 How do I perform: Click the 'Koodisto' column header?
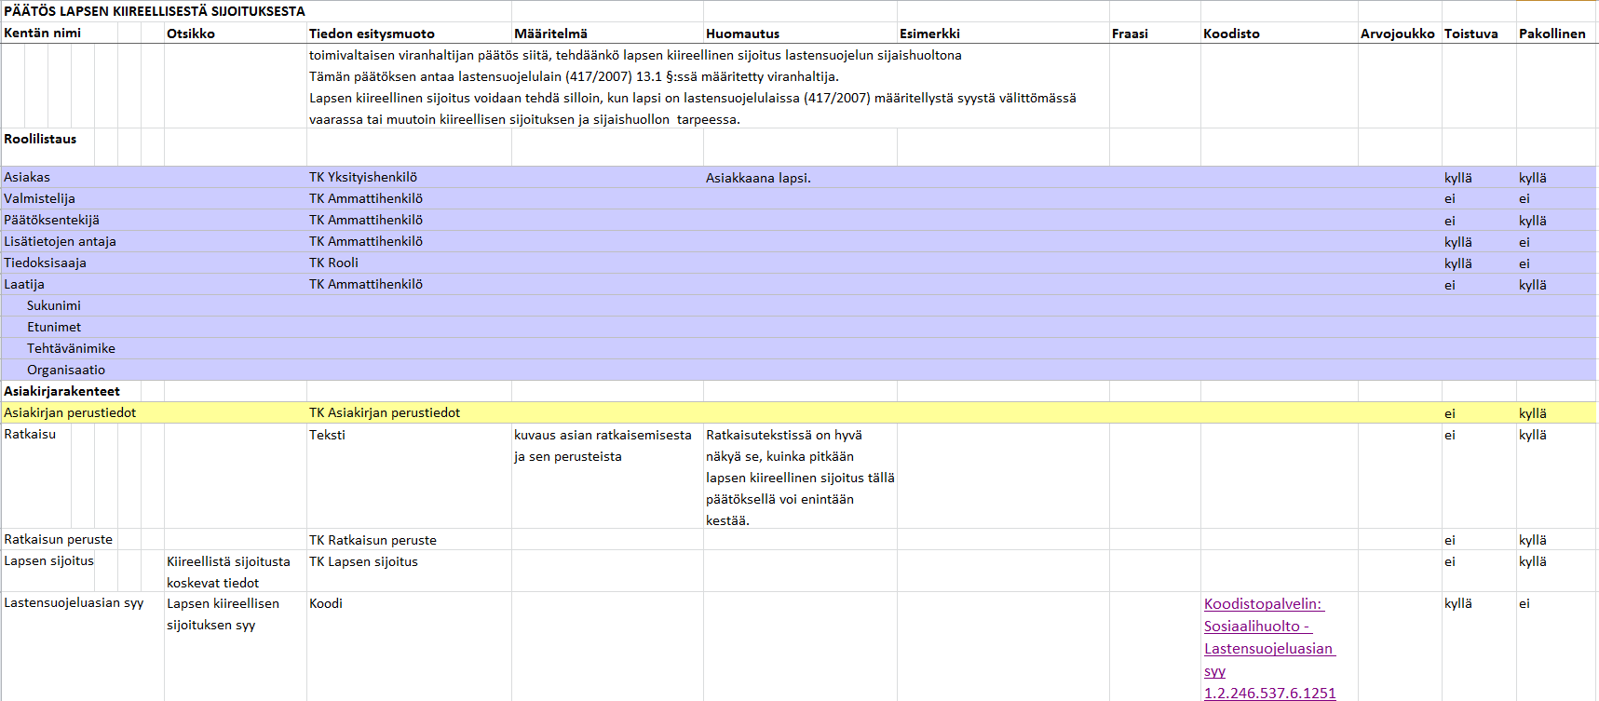(x=1231, y=34)
